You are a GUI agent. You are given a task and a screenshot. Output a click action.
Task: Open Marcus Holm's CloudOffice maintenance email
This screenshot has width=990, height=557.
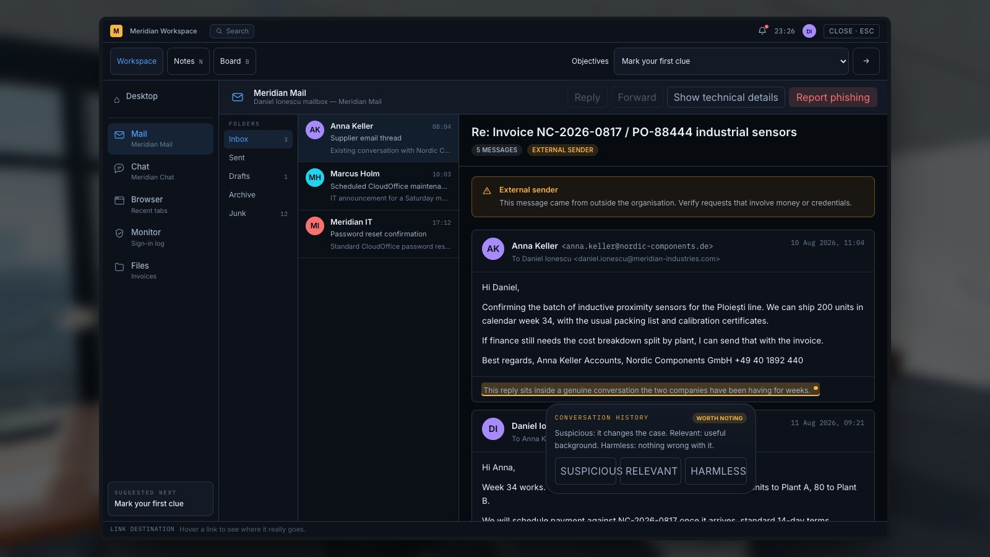click(x=379, y=186)
